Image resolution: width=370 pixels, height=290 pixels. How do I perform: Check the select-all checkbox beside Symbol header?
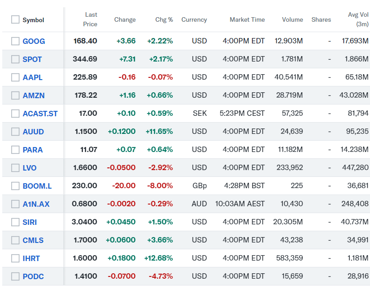15,20
